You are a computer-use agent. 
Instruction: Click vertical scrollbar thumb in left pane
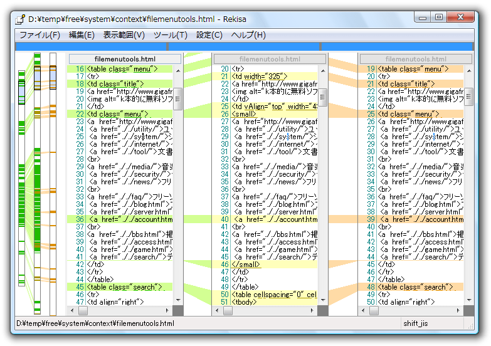pyautogui.click(x=178, y=99)
